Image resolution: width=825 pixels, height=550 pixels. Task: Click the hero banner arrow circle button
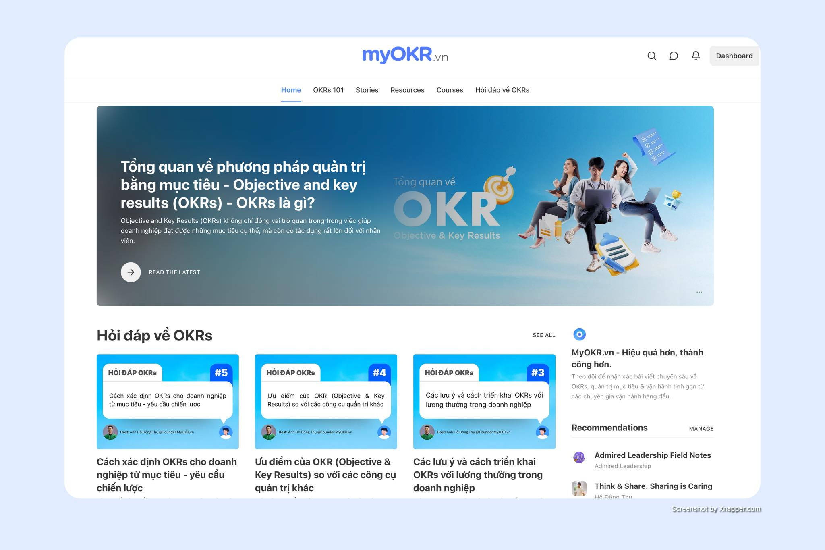click(x=131, y=272)
